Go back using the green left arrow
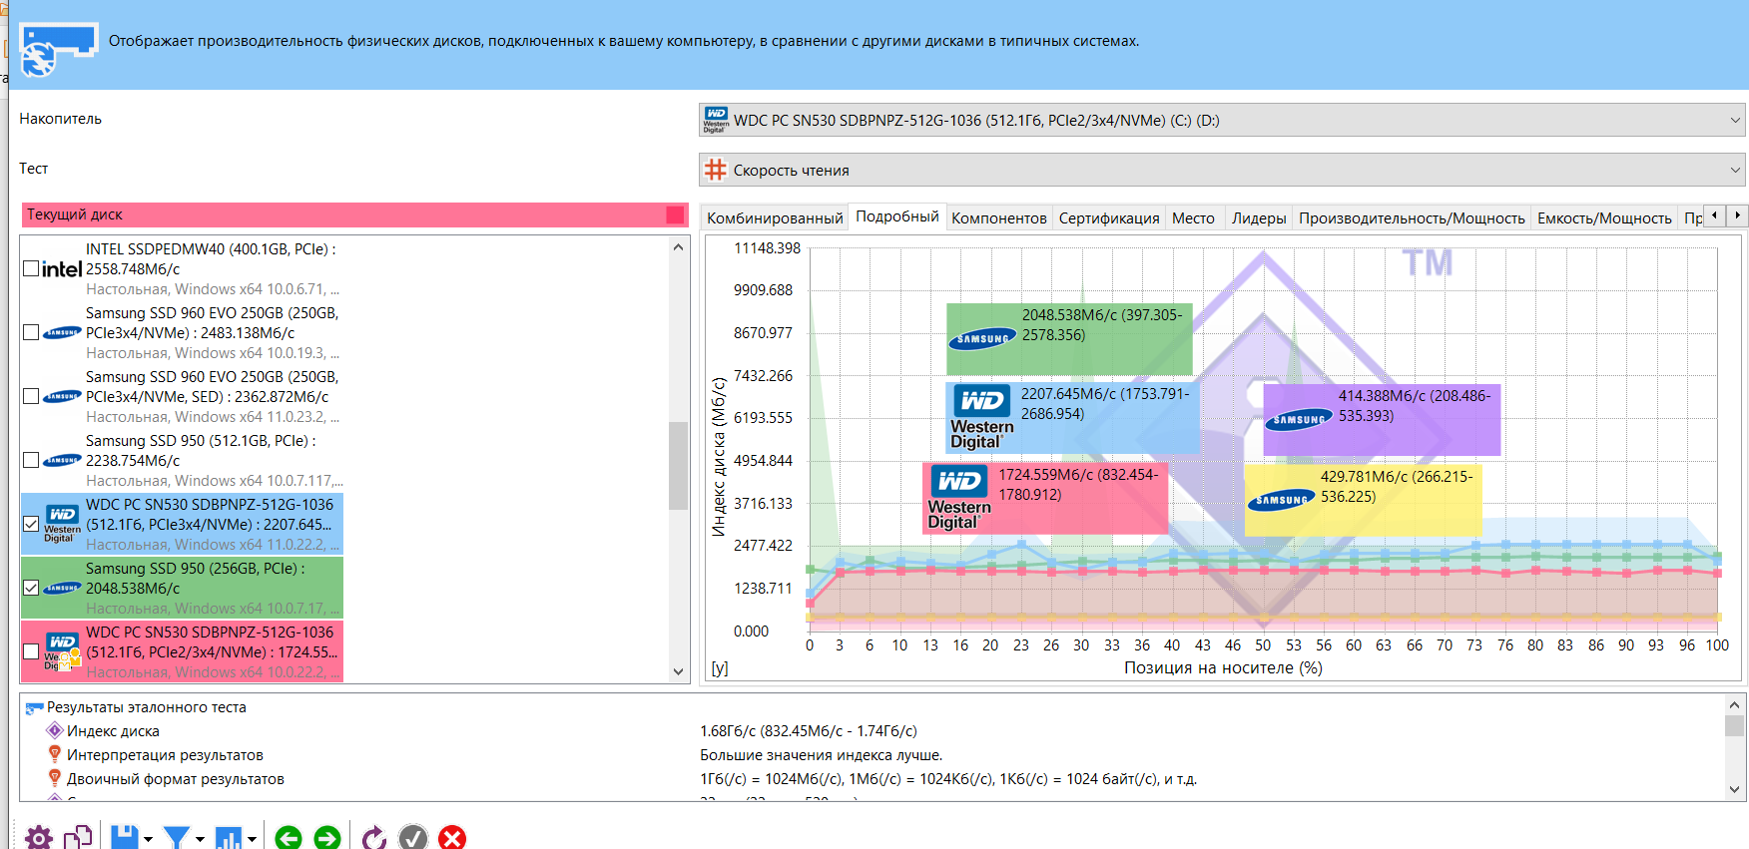The image size is (1749, 849). pos(288,837)
